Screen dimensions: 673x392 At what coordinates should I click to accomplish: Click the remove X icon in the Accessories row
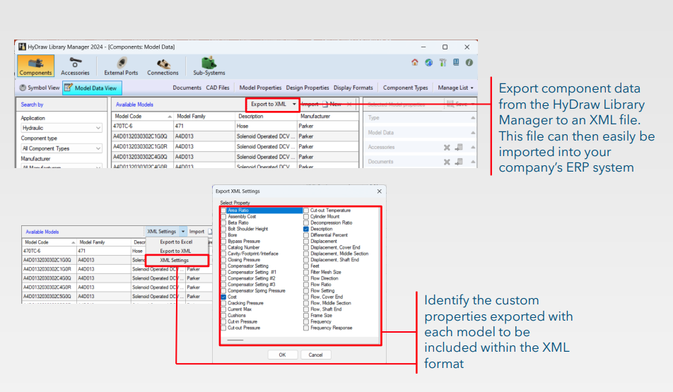447,147
